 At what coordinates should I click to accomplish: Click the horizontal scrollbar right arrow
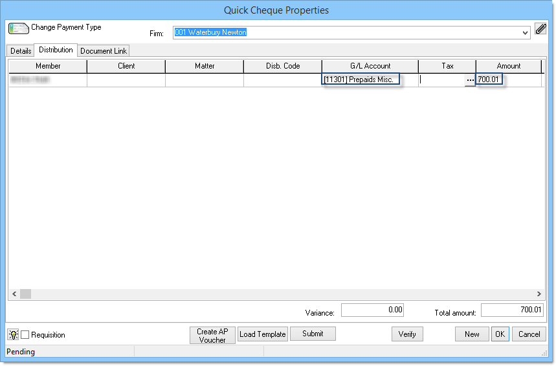point(539,294)
